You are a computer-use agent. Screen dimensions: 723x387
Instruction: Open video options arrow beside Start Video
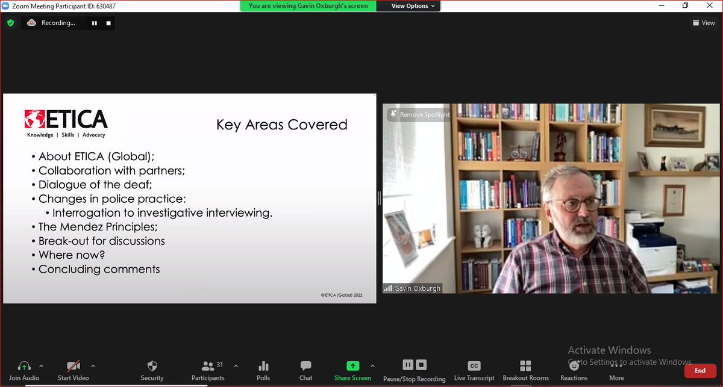coord(93,365)
